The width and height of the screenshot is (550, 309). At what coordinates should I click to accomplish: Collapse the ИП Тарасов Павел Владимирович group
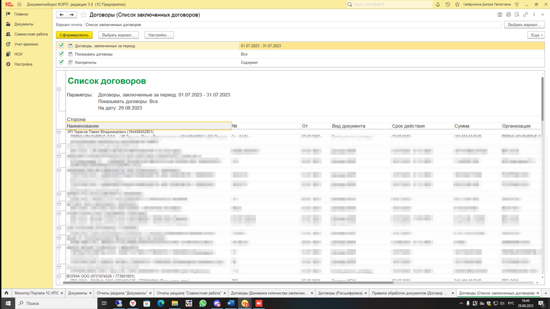59,132
